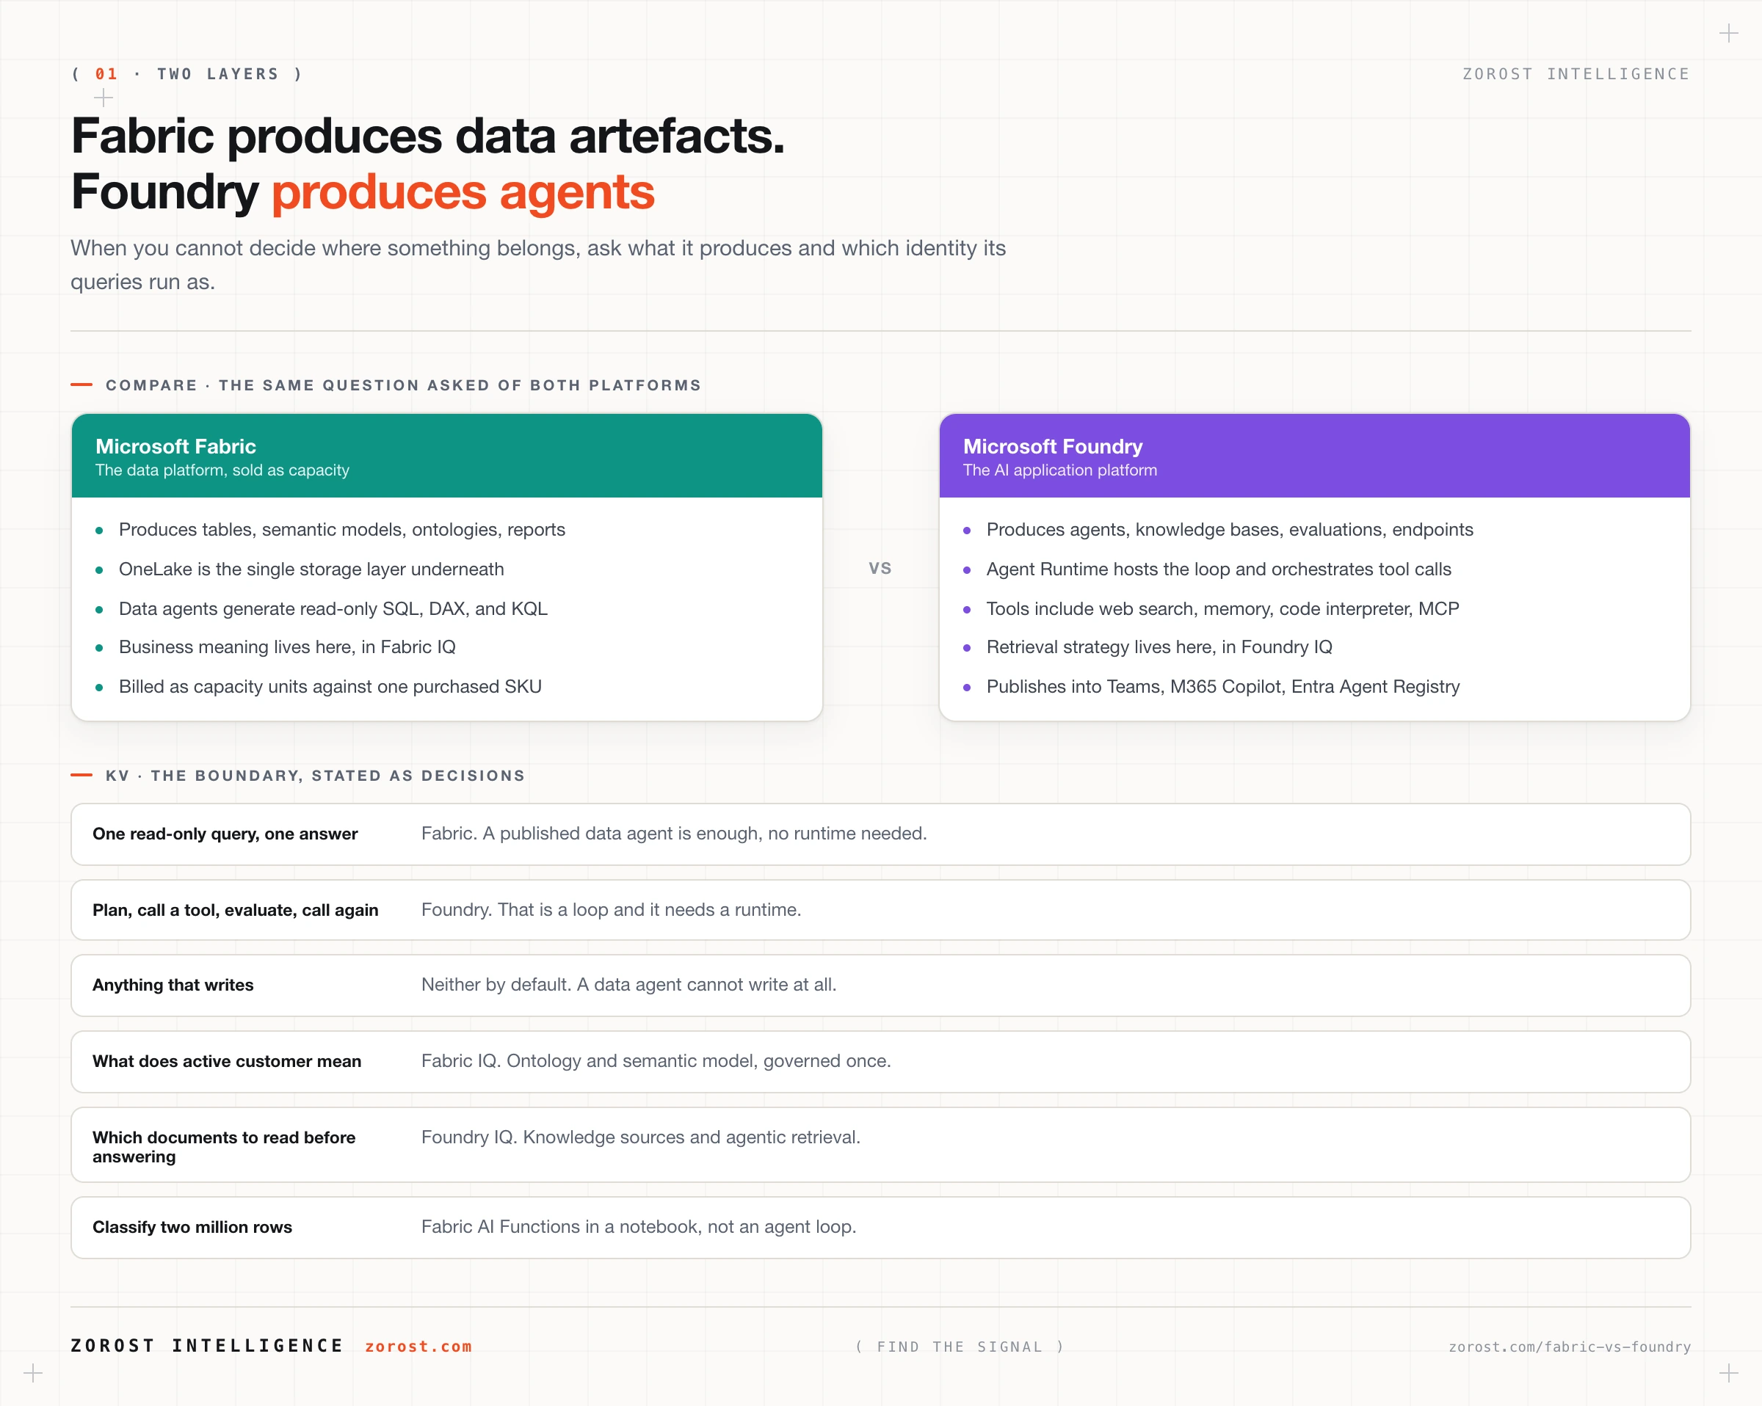Select the 'Plan, call a tool' row
This screenshot has height=1406, width=1762.
click(x=881, y=910)
